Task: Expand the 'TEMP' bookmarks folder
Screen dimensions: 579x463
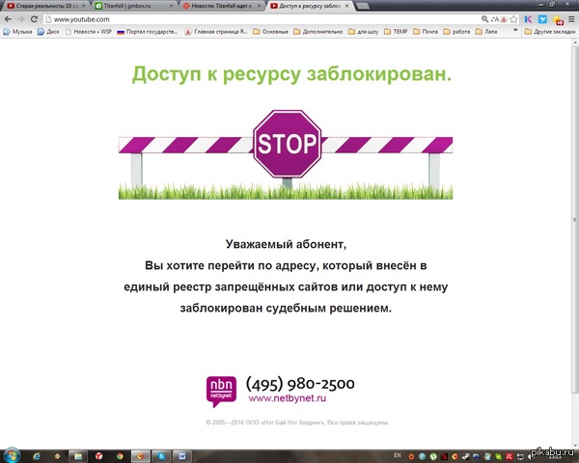Action: [396, 32]
